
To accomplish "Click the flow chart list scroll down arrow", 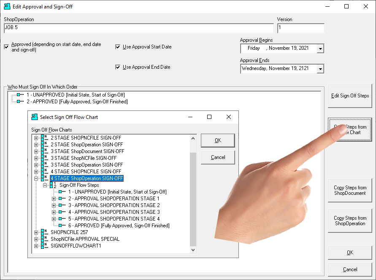I will (193, 250).
